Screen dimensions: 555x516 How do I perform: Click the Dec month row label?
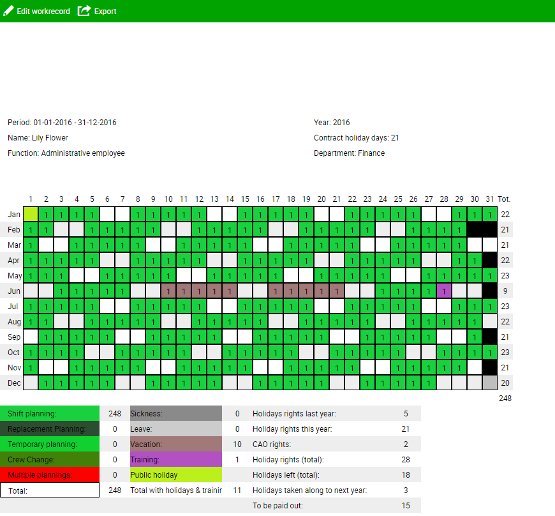(x=13, y=383)
